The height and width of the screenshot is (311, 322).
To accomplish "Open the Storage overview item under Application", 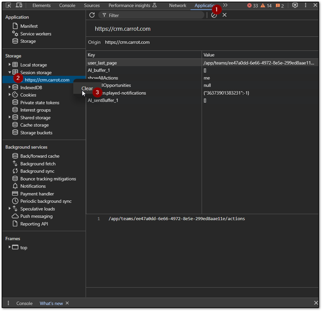I will point(28,41).
